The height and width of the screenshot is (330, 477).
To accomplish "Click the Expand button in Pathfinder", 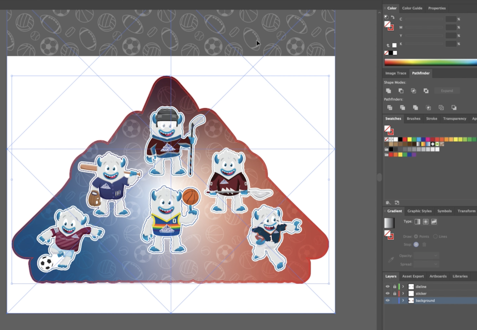I will click(x=447, y=91).
